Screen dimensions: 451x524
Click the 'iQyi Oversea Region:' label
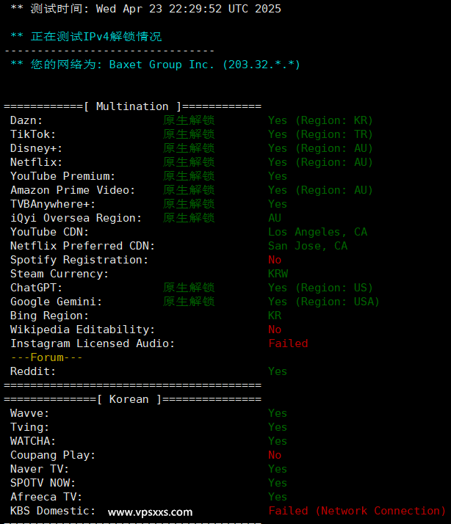pyautogui.click(x=76, y=218)
